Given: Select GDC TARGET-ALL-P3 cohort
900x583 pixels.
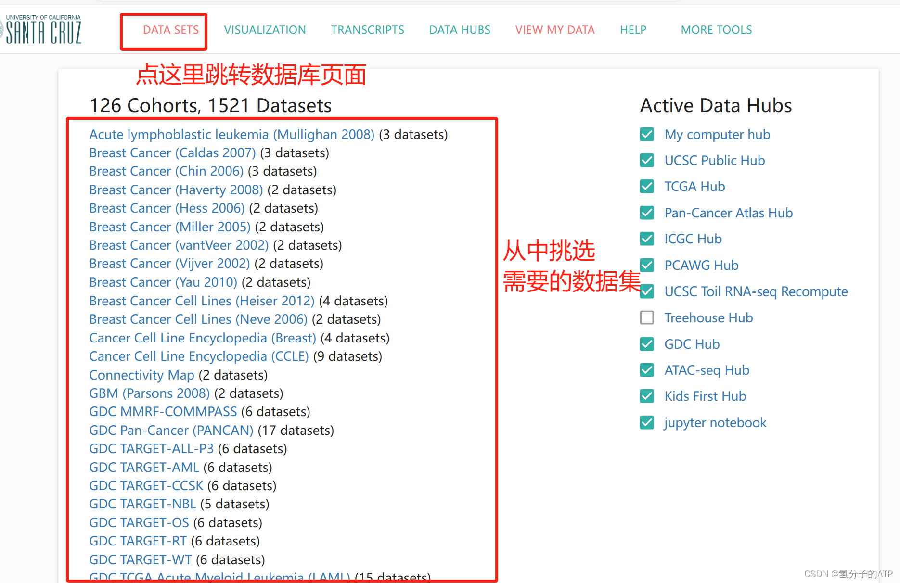Looking at the screenshot, I should [151, 449].
